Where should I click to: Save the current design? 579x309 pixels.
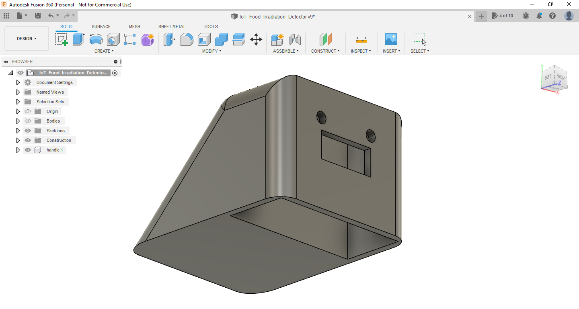(x=38, y=15)
